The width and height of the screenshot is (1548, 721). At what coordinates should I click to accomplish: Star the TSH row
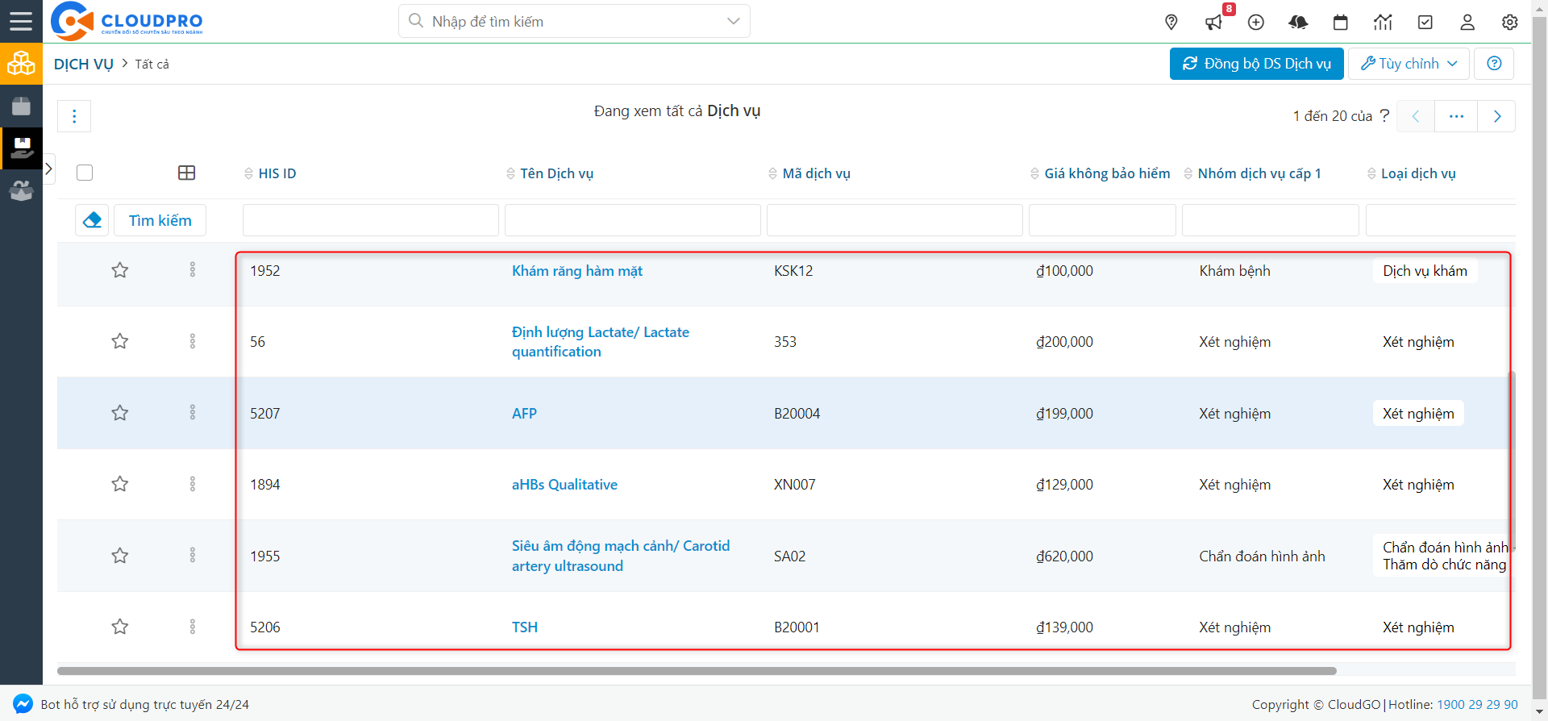tap(120, 627)
